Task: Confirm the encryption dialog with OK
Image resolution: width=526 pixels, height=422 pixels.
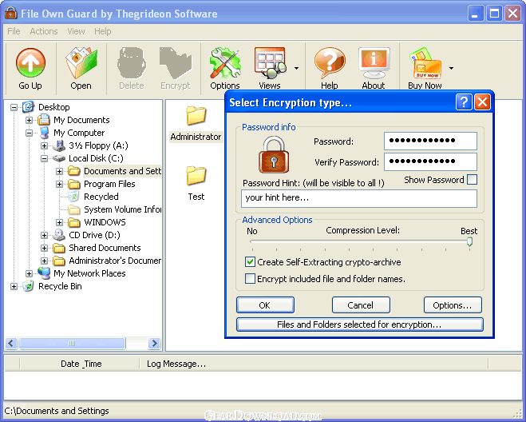Action: (x=265, y=305)
